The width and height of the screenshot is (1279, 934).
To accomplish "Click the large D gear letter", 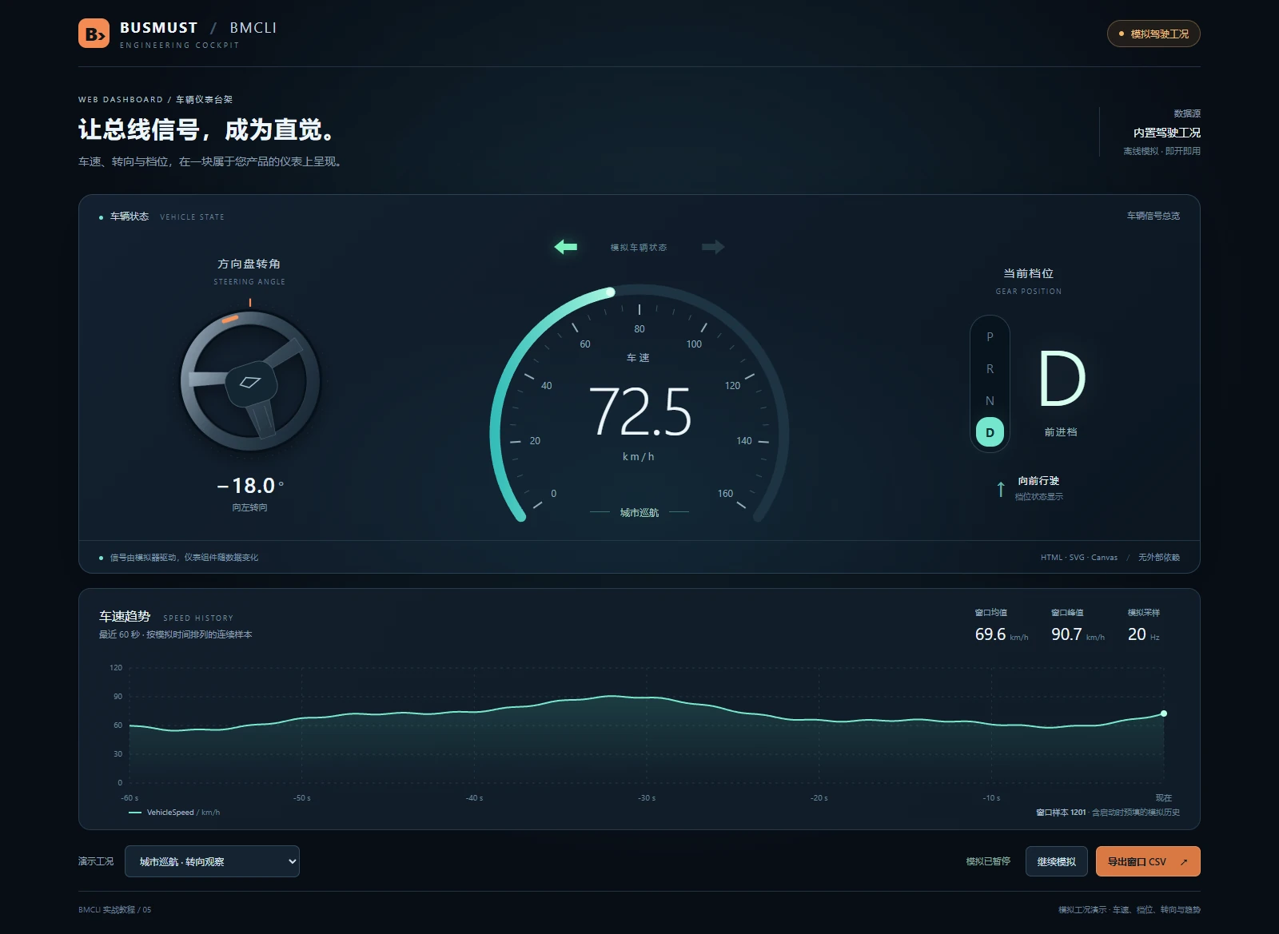I will click(1062, 379).
